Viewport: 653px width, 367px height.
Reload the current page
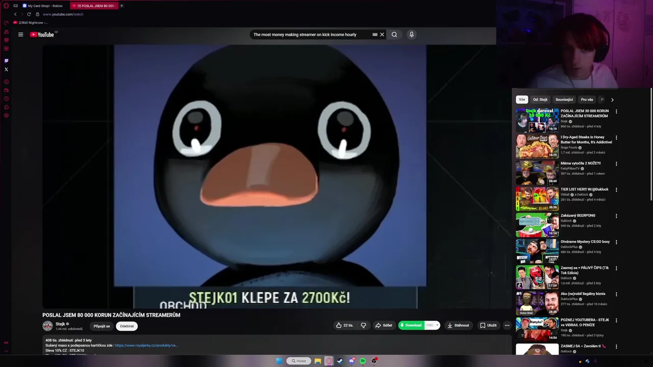click(x=29, y=14)
